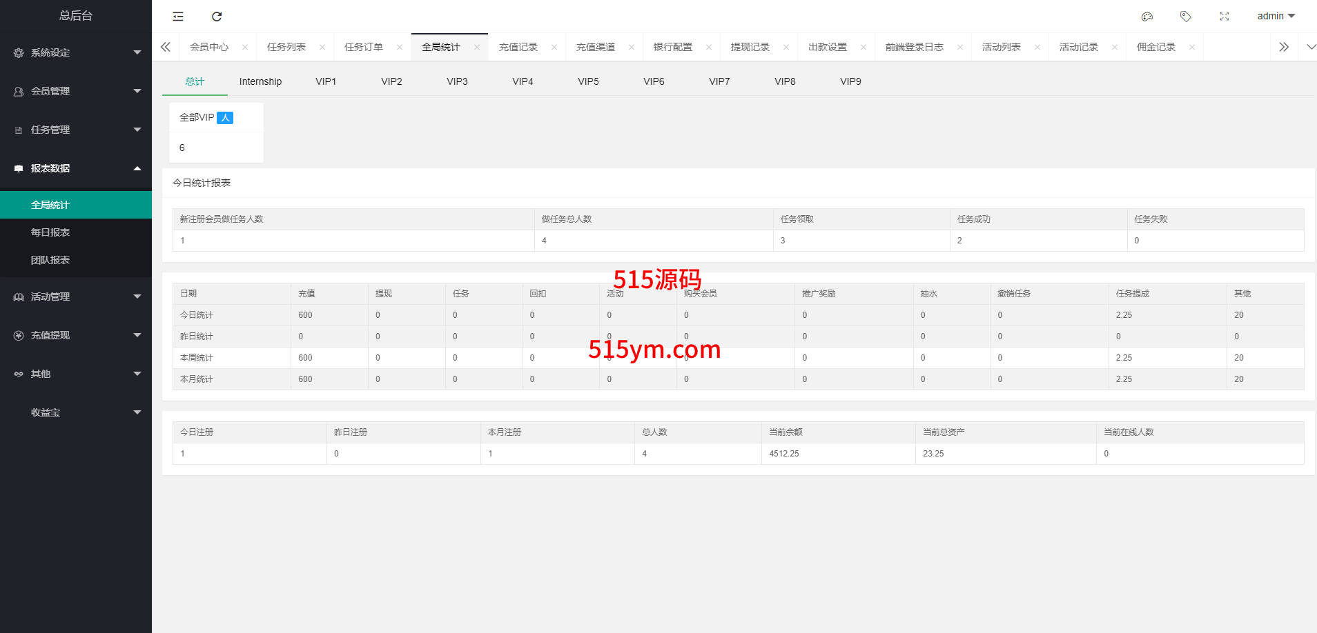Expand the 系统设定 sidebar menu
This screenshot has height=633, width=1317.
(76, 52)
